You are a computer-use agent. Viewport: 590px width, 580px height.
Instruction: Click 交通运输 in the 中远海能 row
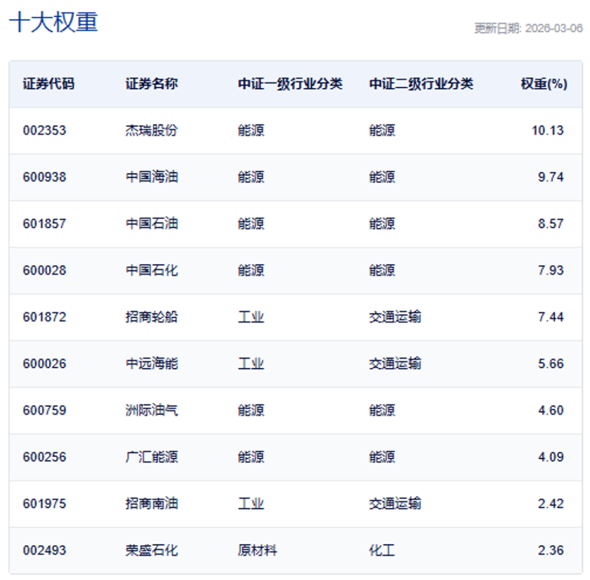pyautogui.click(x=395, y=363)
